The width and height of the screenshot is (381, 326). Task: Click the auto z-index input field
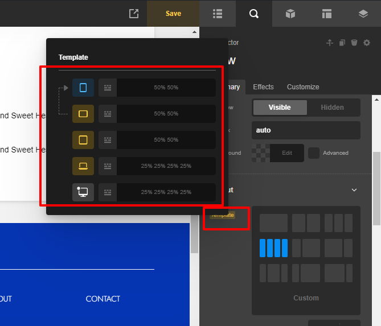click(306, 130)
